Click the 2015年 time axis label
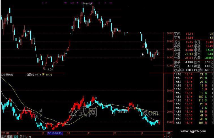Viewport: 214px width, 138px height. tap(5, 133)
